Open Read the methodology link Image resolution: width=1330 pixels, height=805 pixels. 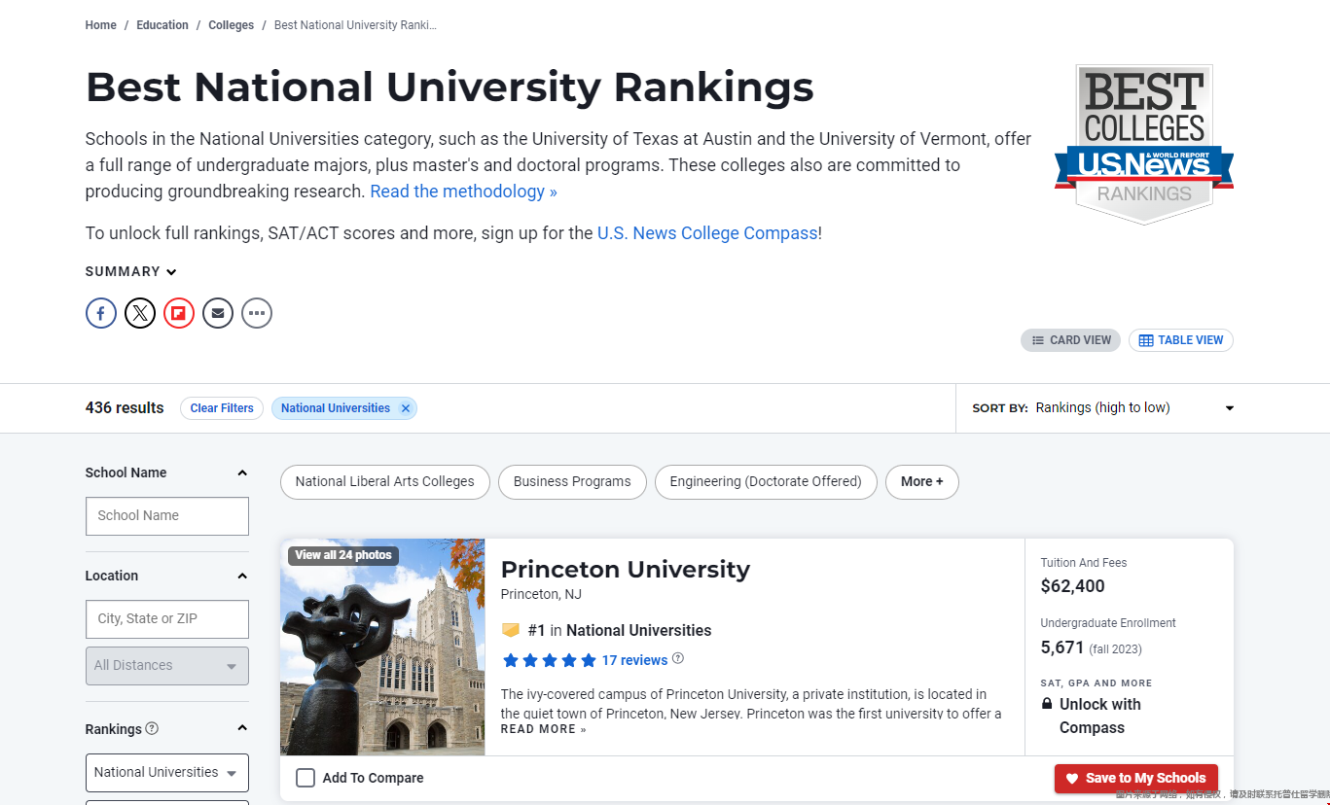463,192
